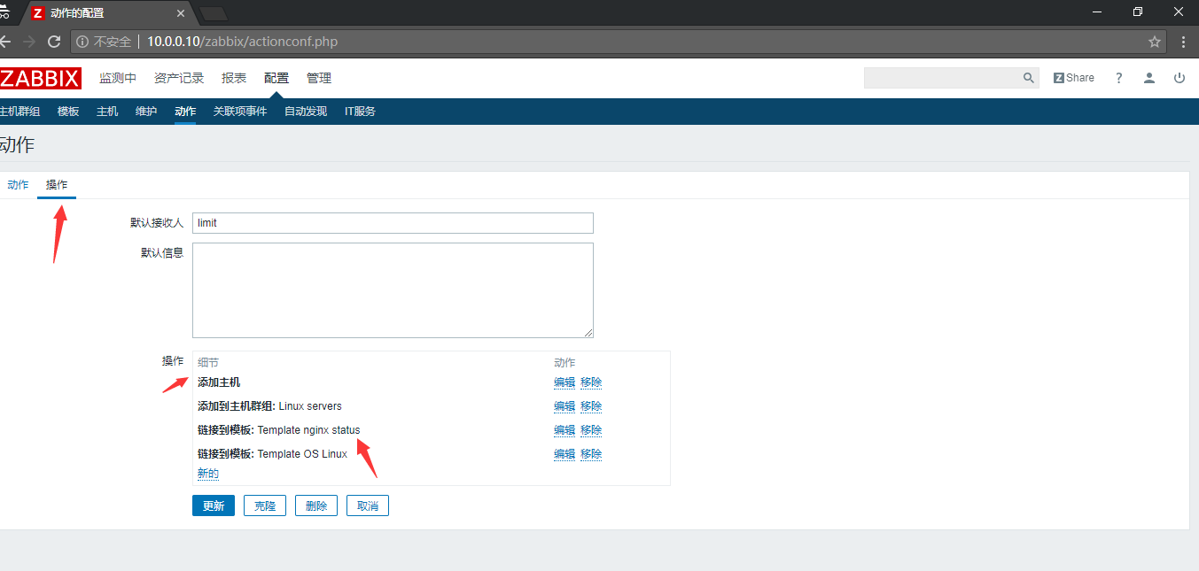Open the 管理 top menu

pyautogui.click(x=319, y=78)
